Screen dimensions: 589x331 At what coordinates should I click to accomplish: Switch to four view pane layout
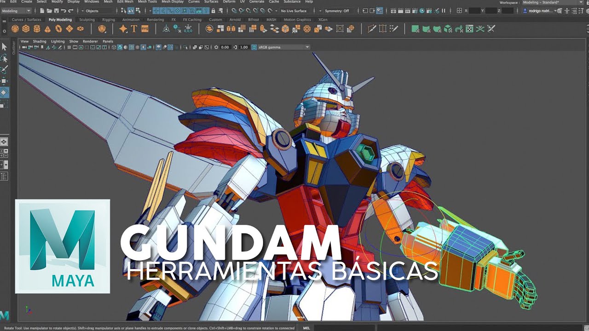tap(4, 153)
